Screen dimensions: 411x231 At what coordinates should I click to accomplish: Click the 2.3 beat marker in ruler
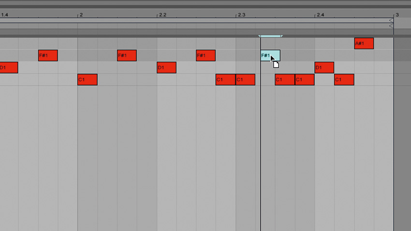coord(241,15)
